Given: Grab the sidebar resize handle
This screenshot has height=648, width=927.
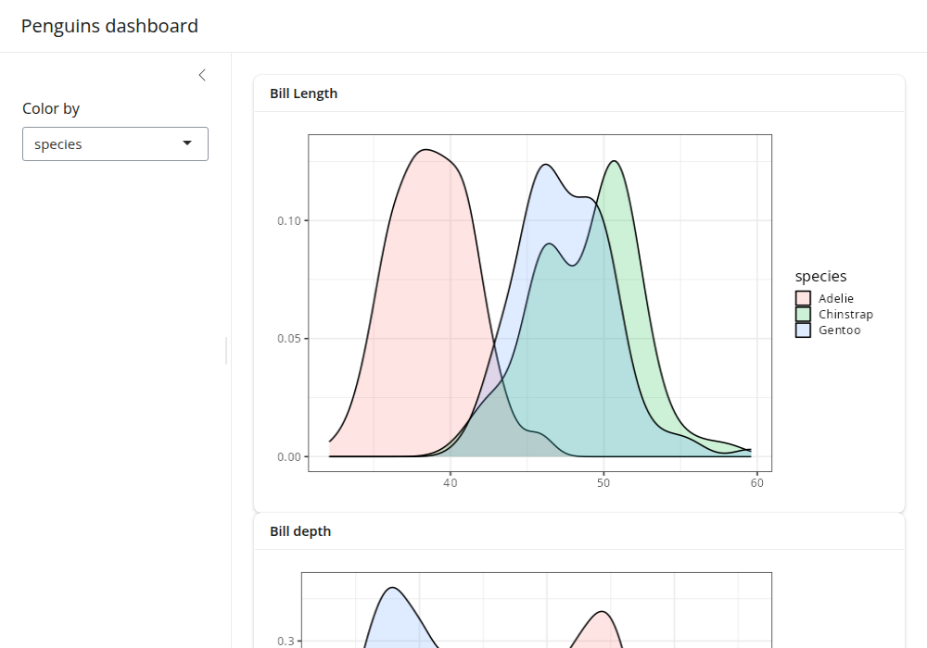Looking at the screenshot, I should tap(226, 350).
